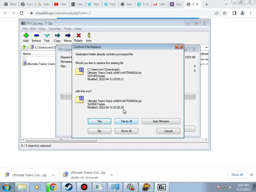256x192 pixels.
Task: Click the share page icon
Action: [x=216, y=13]
